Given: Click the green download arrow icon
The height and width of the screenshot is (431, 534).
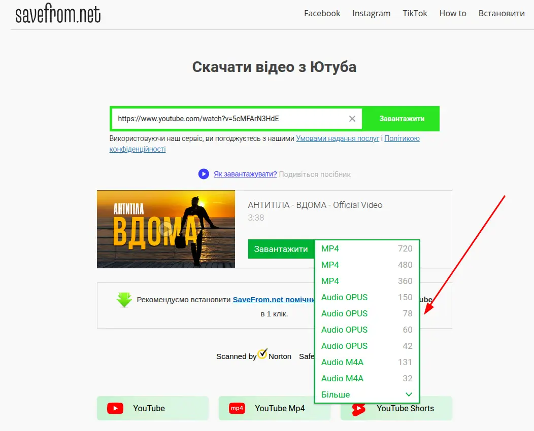Looking at the screenshot, I should click(124, 300).
